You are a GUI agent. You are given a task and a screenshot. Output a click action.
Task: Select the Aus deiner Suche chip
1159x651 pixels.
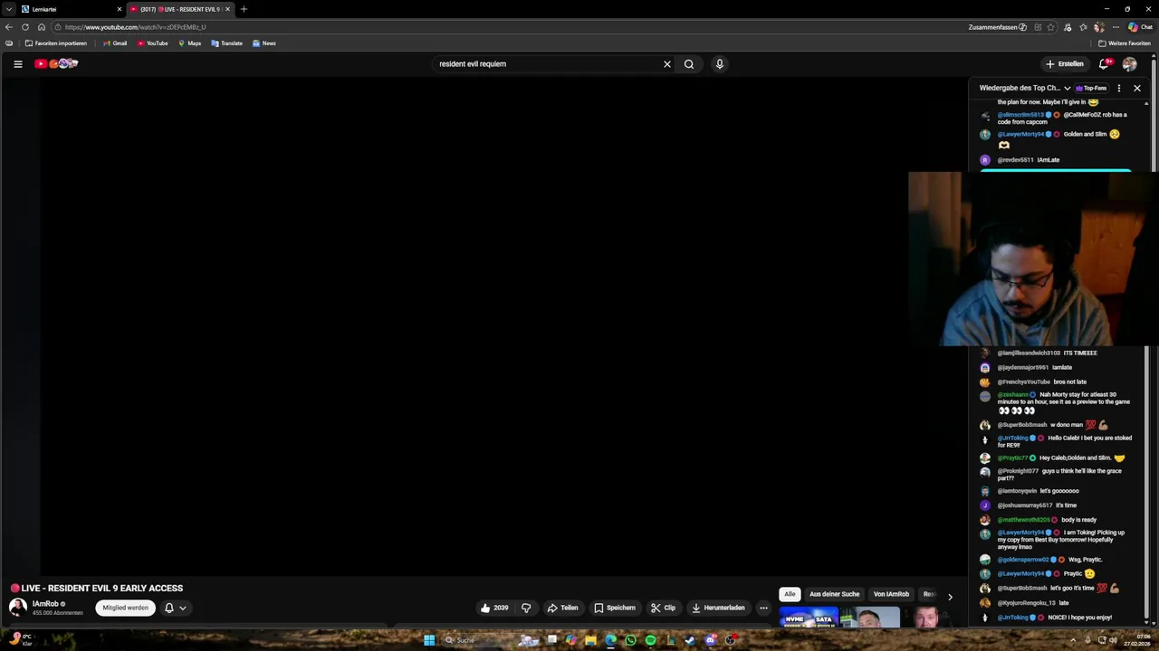click(834, 594)
